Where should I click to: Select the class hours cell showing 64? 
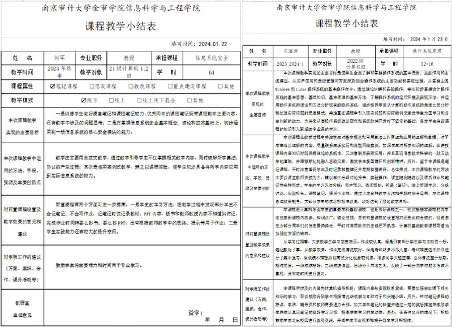point(211,72)
